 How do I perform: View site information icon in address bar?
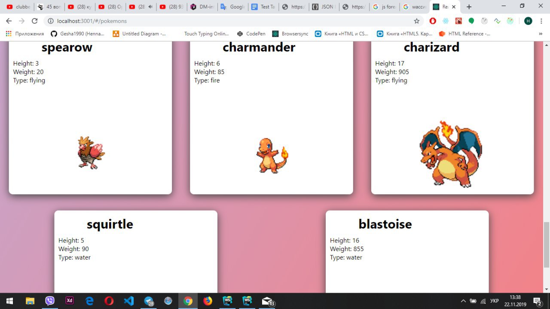pyautogui.click(x=50, y=21)
